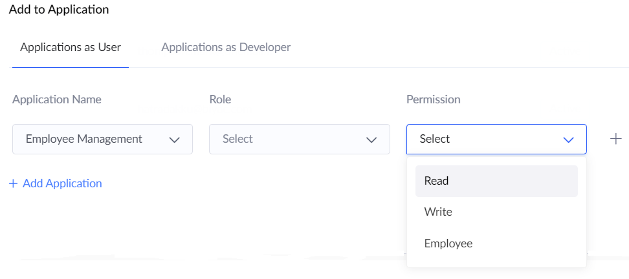Click the plus icon before Add Application
This screenshot has height=279, width=629.
pos(13,183)
